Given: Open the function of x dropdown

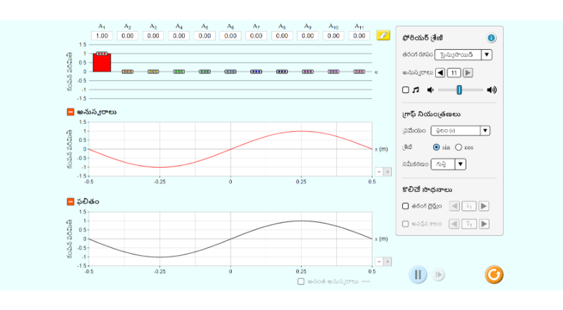Looking at the screenshot, I should 460,130.
